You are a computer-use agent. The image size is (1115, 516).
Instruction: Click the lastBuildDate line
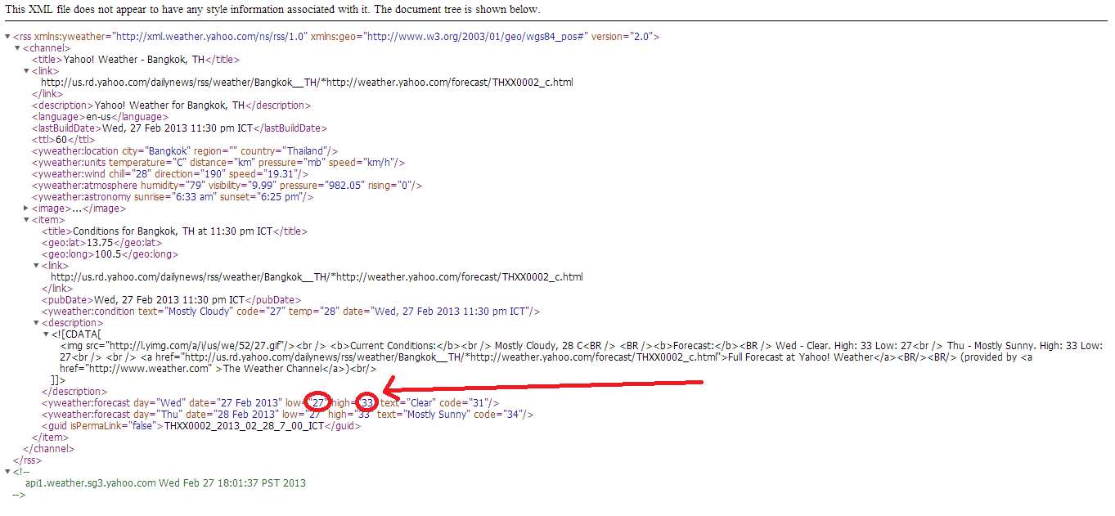pos(180,128)
